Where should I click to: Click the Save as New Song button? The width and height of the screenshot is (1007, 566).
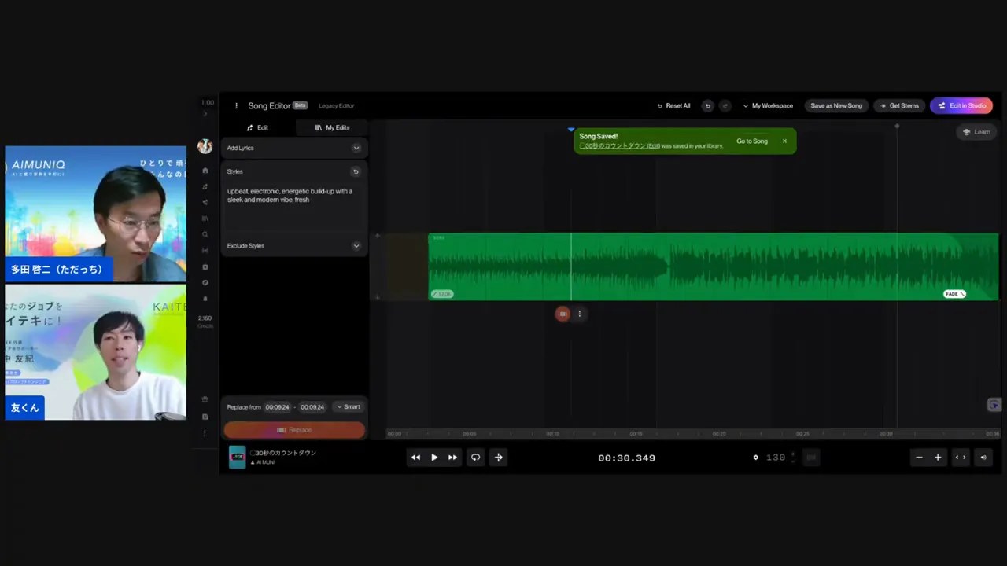[x=836, y=106]
